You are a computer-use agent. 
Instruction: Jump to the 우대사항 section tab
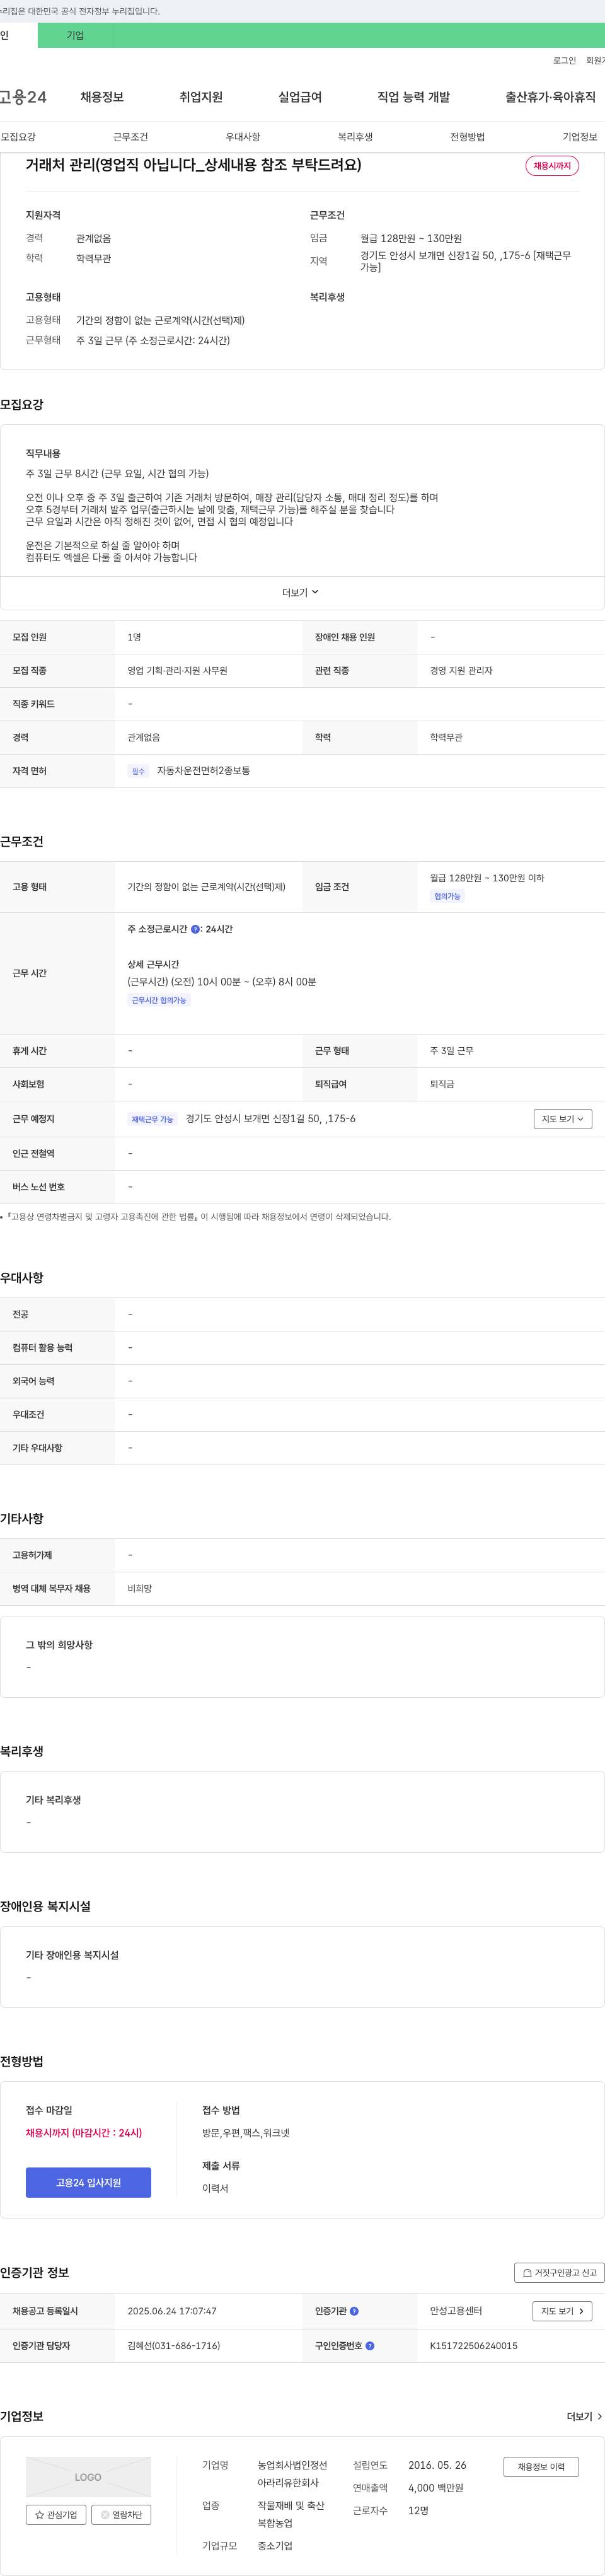243,137
